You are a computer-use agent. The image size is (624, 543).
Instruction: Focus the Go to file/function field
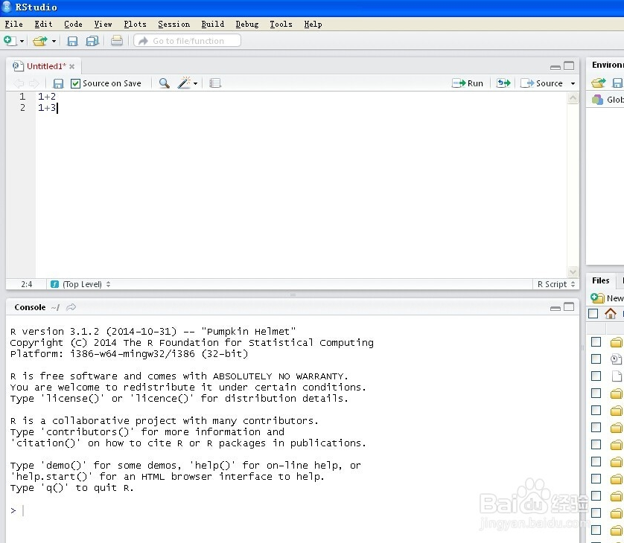188,41
